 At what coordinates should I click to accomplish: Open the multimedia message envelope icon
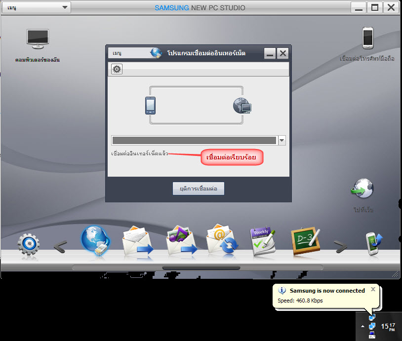(181, 240)
